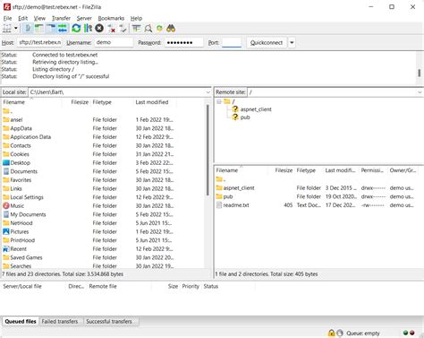Click the lock encryption status icon
Viewport: 424px width, 338px height.
click(x=331, y=333)
